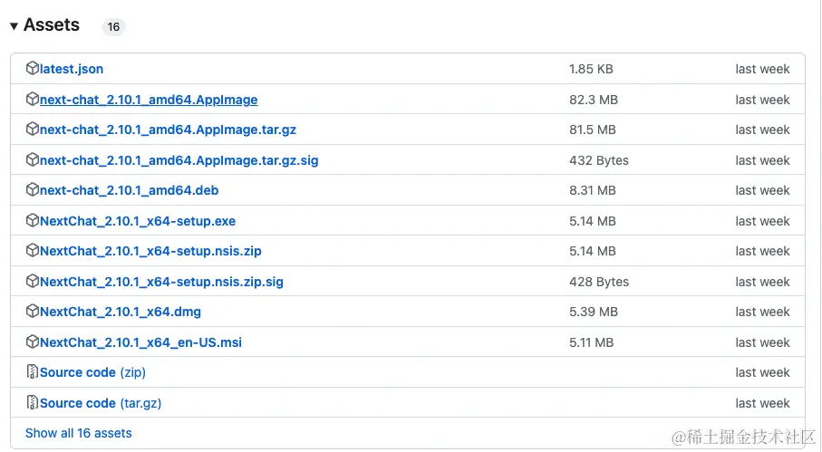Download latest.json file
Viewport: 822px width, 452px height.
pos(72,69)
